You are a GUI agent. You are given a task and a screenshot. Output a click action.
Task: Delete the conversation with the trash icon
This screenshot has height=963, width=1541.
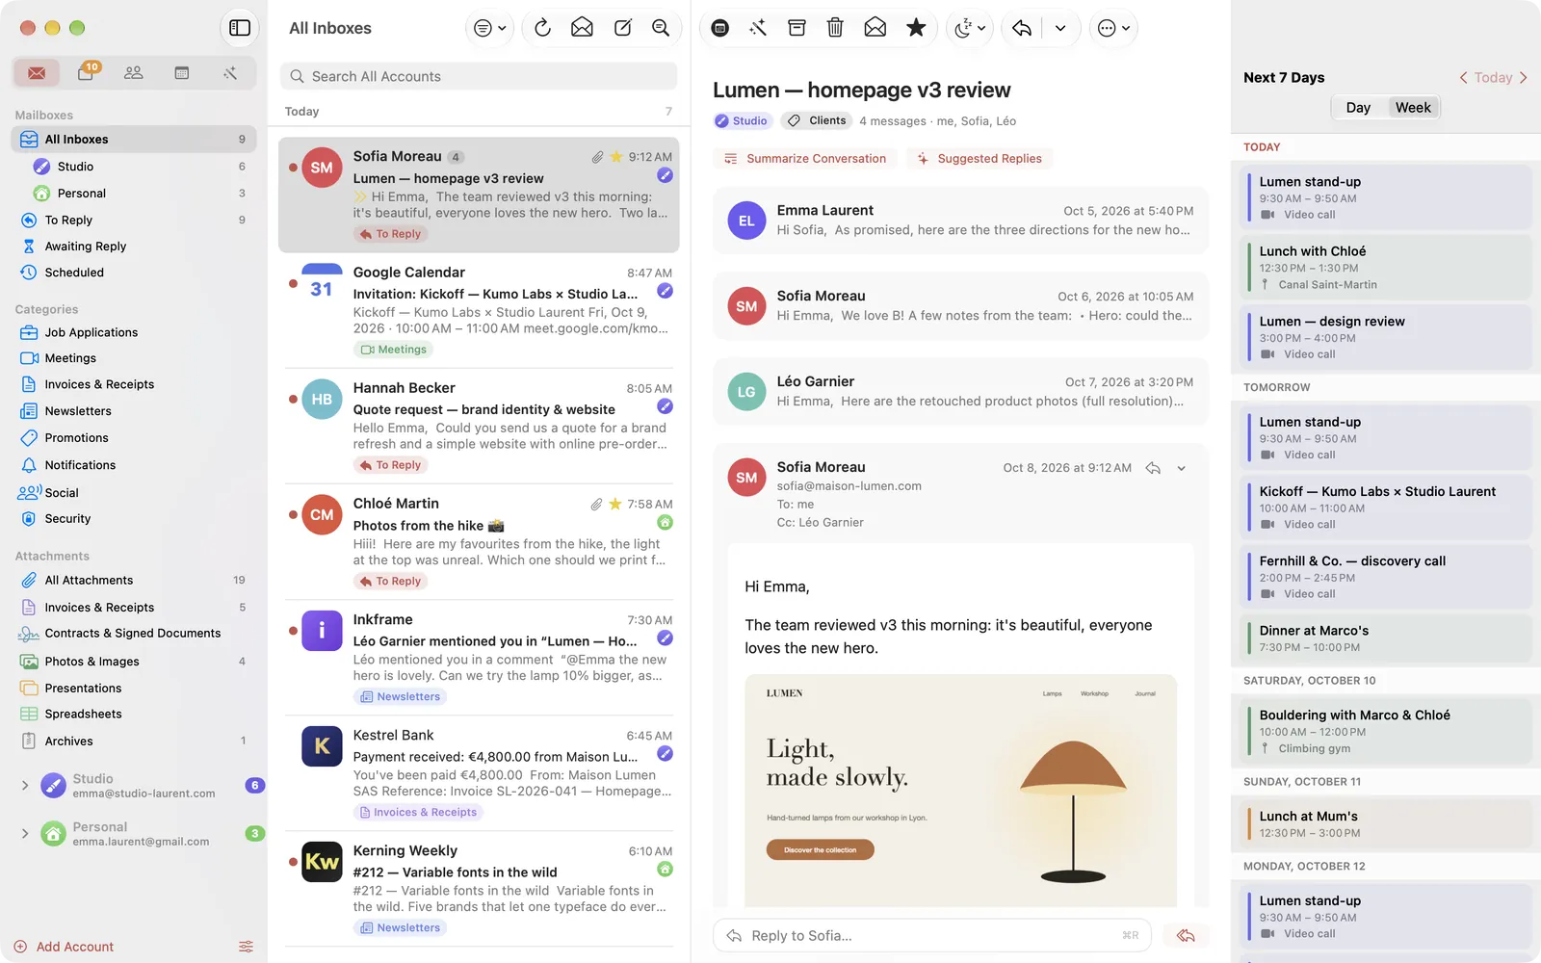835,28
